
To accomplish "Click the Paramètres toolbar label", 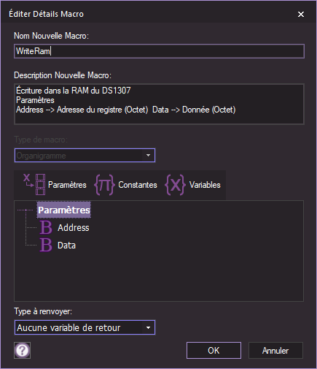I will (67, 185).
